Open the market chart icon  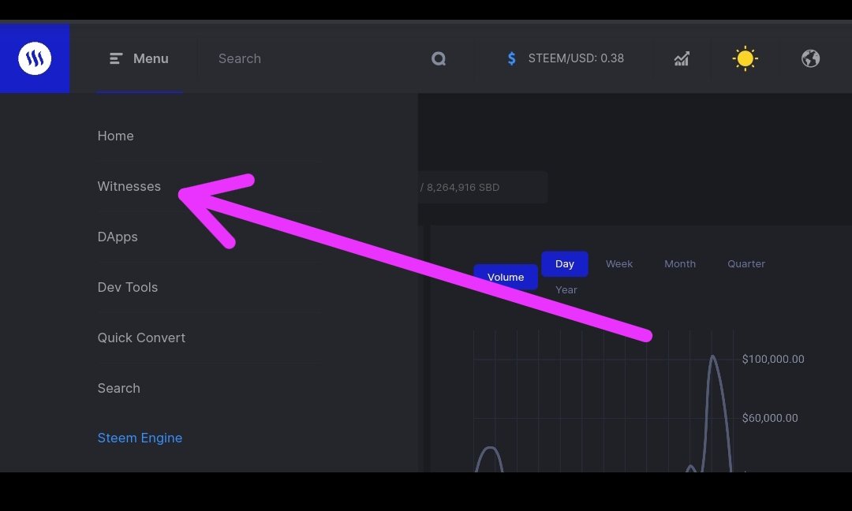[682, 58]
